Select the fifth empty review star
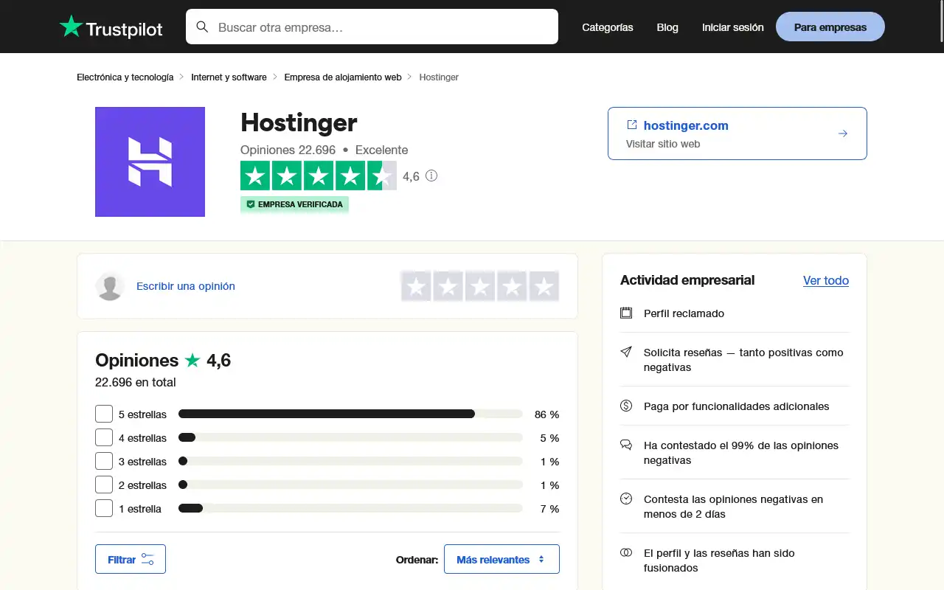This screenshot has height=590, width=944. click(x=544, y=286)
